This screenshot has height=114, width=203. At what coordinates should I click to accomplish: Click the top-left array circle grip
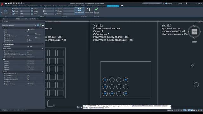coord(105,80)
